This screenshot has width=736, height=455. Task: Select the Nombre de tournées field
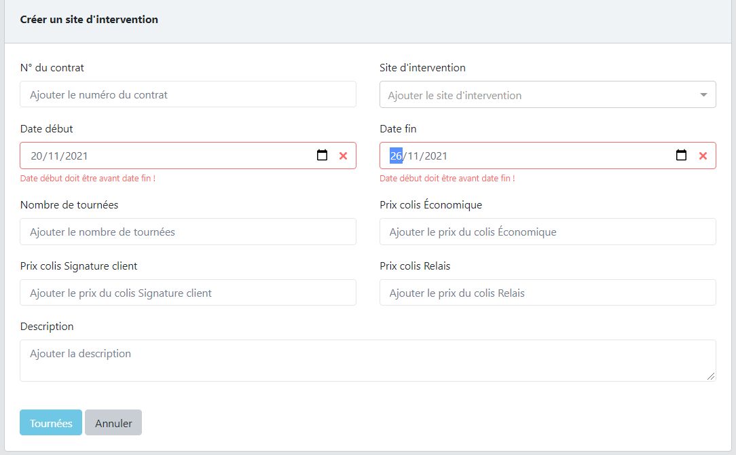tap(188, 232)
